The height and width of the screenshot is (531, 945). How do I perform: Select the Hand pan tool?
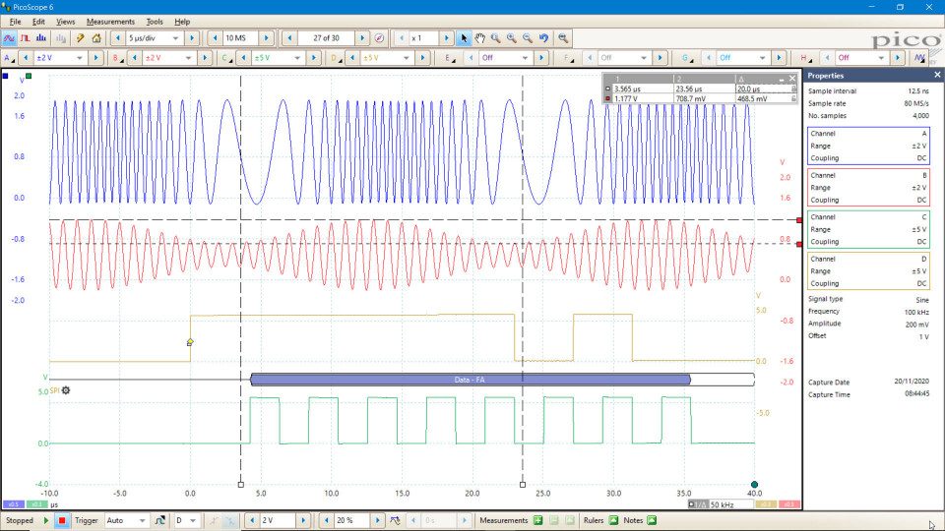click(480, 38)
